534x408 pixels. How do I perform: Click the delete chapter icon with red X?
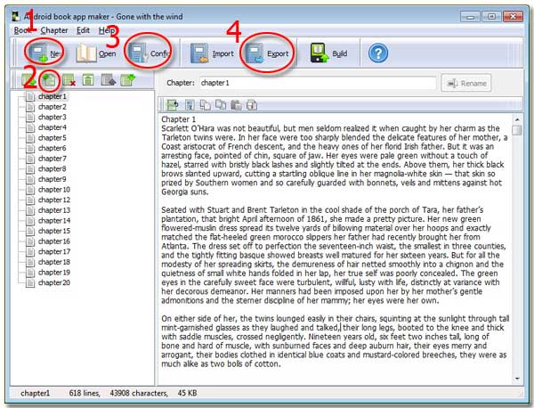(x=69, y=80)
